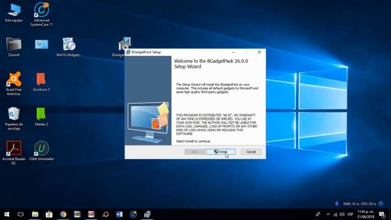Image resolution: width=391 pixels, height=220 pixels.
Task: Select the Win10-Widgets installer desktop icon
Action: coord(69,48)
